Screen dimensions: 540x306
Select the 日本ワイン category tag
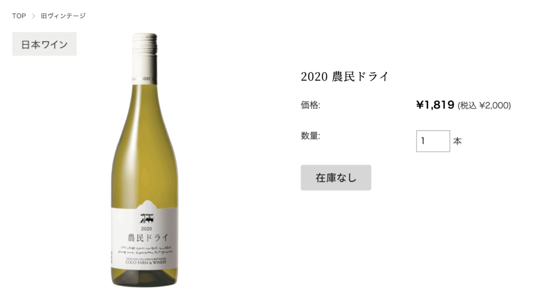pos(44,44)
